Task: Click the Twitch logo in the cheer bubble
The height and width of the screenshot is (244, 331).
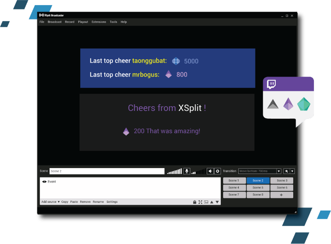Action: pos(271,84)
